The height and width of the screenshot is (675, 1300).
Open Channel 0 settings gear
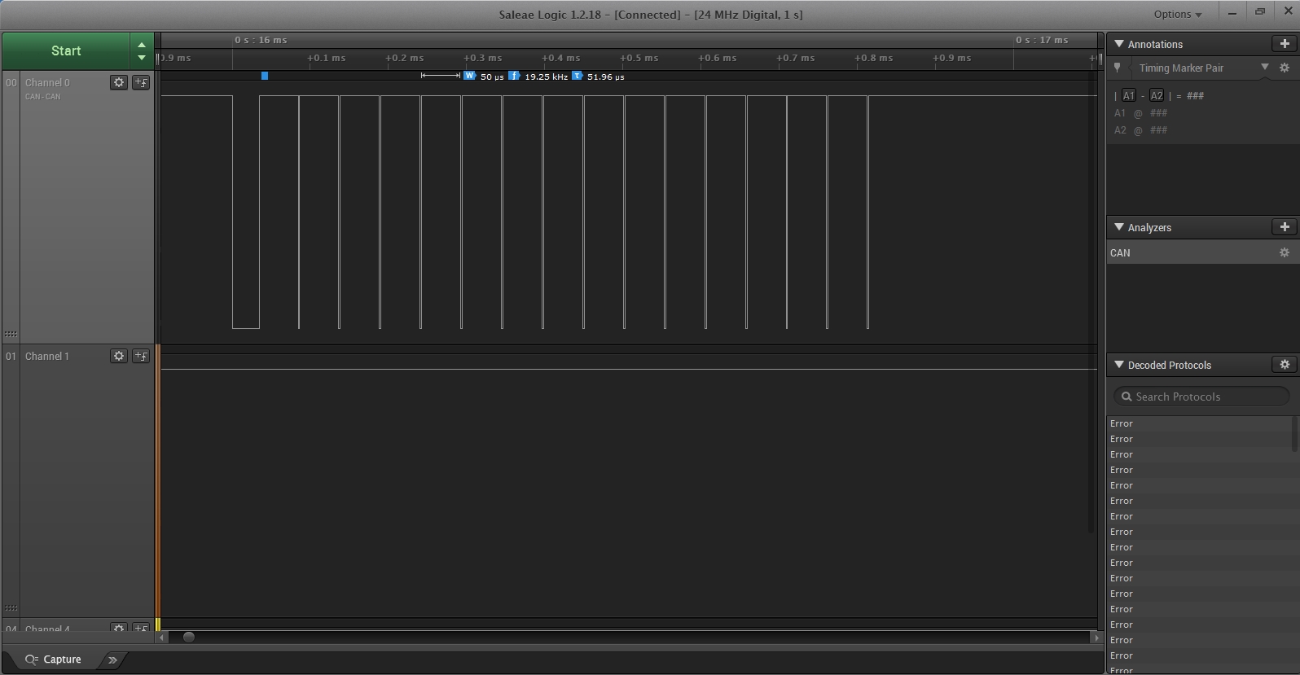tap(119, 82)
